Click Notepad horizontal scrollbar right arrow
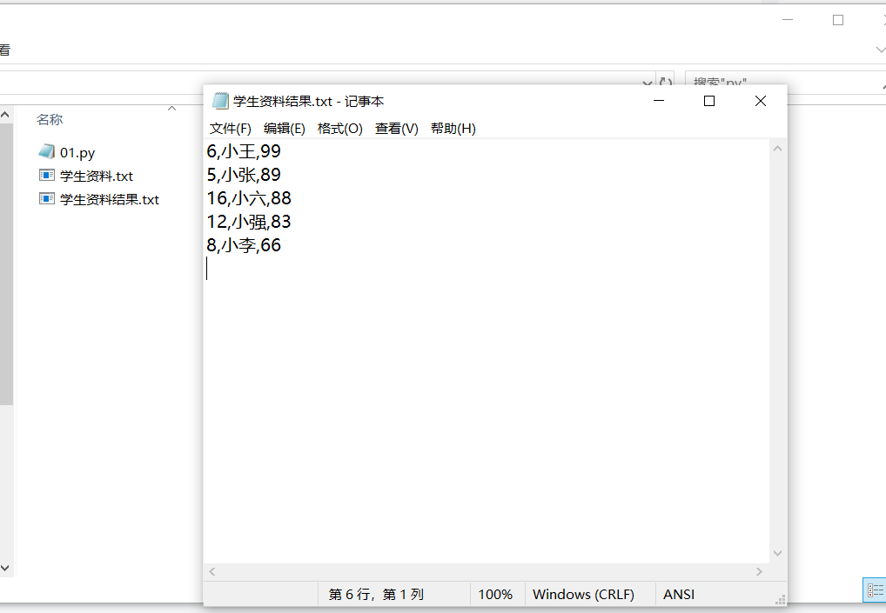This screenshot has width=886, height=613. 759,572
